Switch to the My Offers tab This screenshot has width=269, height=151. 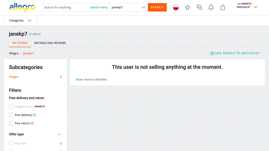click(x=20, y=43)
